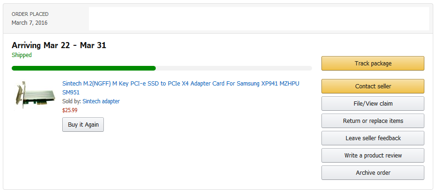
Task: Click the green Shipped status text
Action: (22, 55)
